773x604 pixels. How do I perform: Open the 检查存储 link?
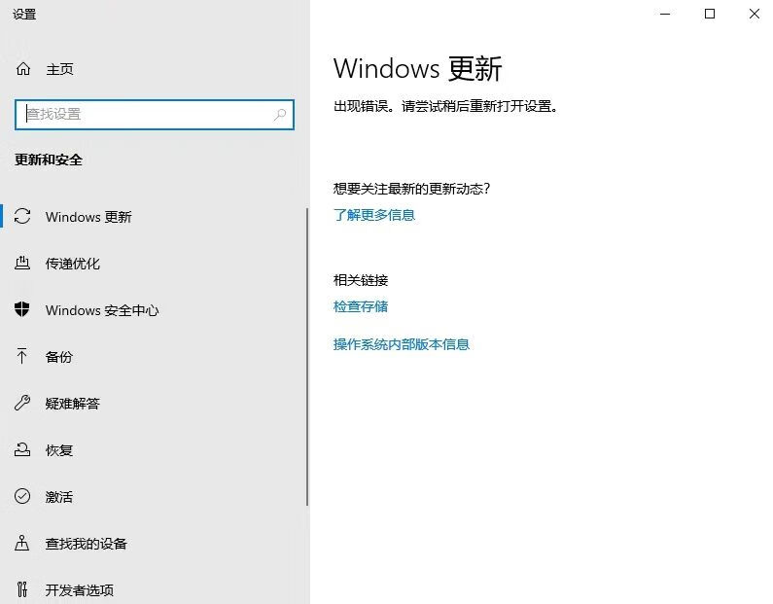coord(361,306)
